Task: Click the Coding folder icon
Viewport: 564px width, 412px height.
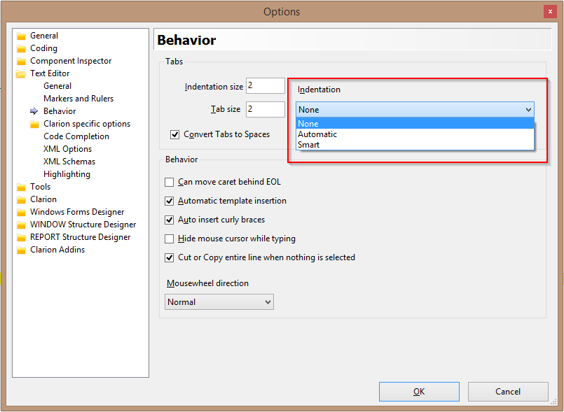Action: tap(21, 48)
